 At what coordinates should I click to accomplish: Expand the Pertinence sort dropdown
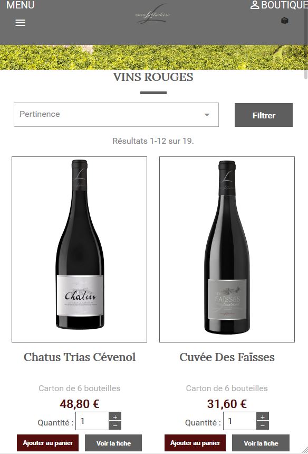(116, 115)
